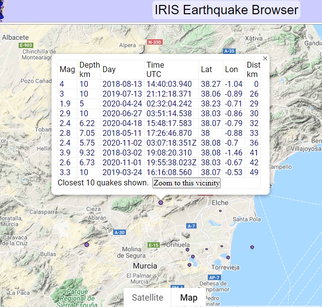Click the E-15 route shield
Image resolution: width=322 pixels, height=307 pixels.
pyautogui.click(x=153, y=245)
